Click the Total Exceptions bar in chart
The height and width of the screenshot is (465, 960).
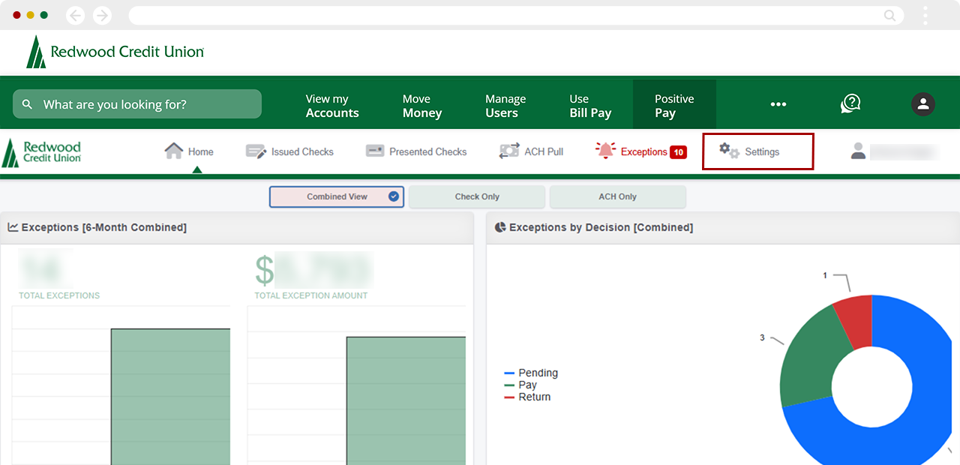coord(170,397)
